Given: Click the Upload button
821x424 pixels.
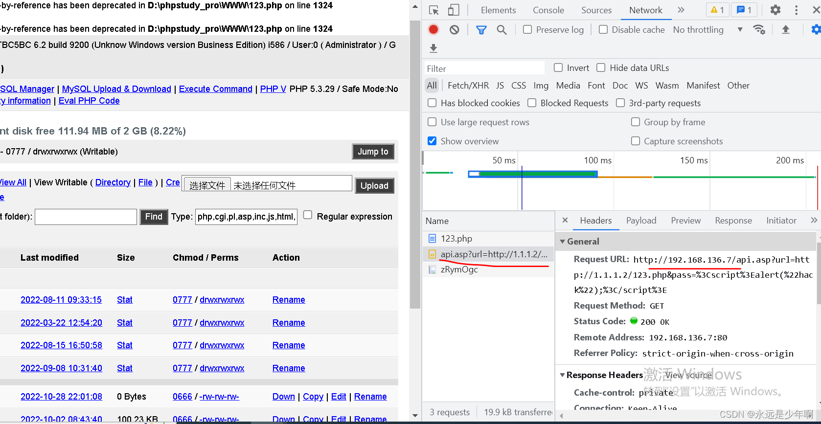Looking at the screenshot, I should [374, 186].
